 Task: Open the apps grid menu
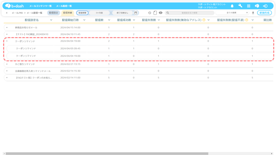[x=249, y=6]
